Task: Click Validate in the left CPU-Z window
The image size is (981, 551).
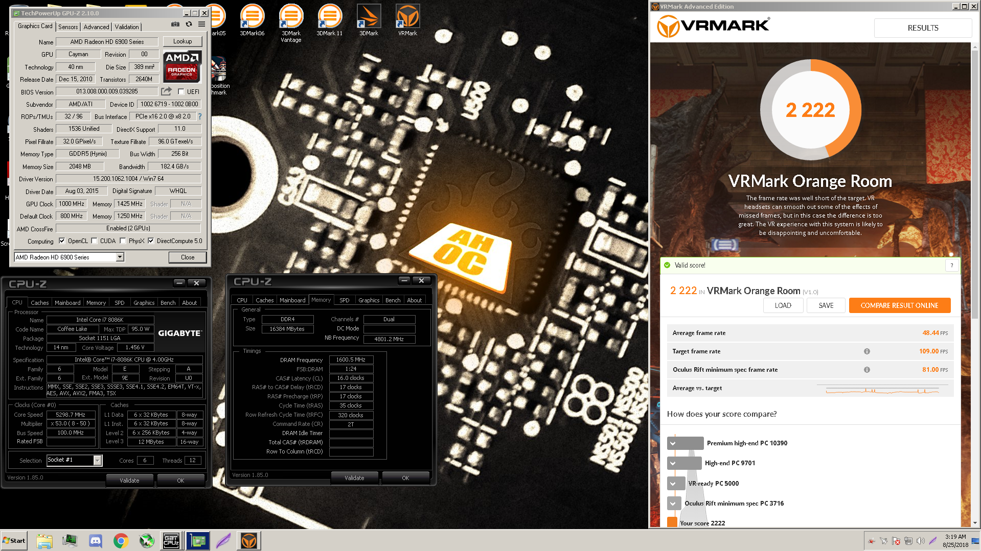Action: [x=129, y=481]
